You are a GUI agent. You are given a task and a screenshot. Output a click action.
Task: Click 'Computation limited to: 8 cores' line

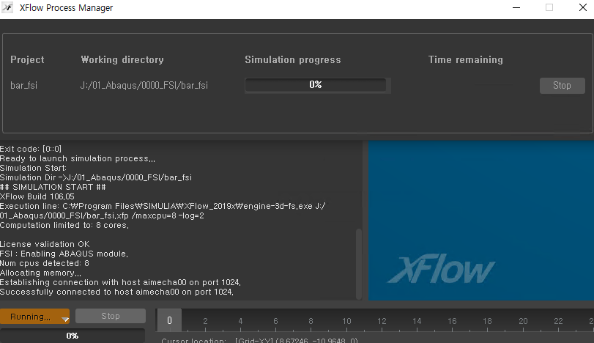point(64,225)
